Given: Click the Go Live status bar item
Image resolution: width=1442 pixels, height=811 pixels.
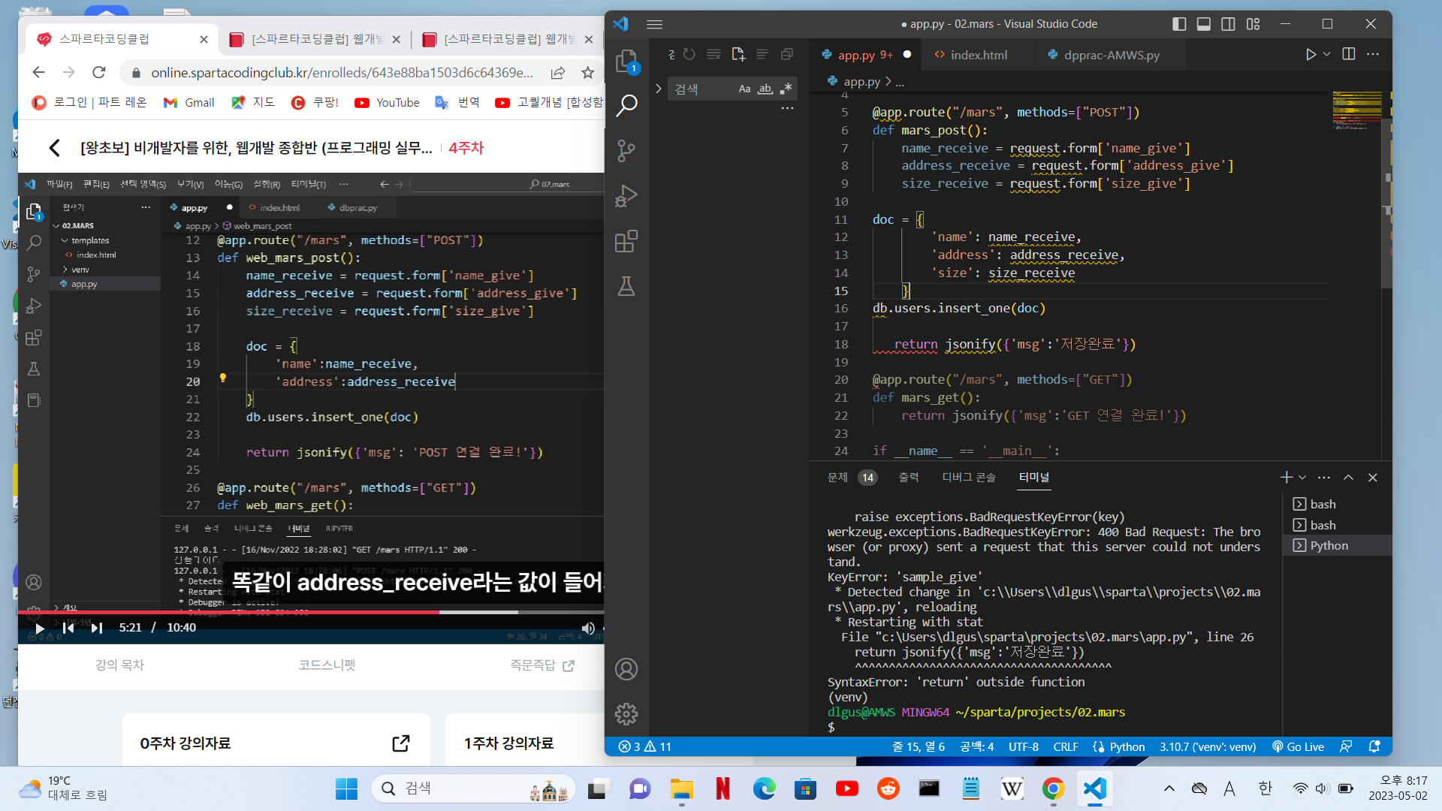Looking at the screenshot, I should point(1298,746).
